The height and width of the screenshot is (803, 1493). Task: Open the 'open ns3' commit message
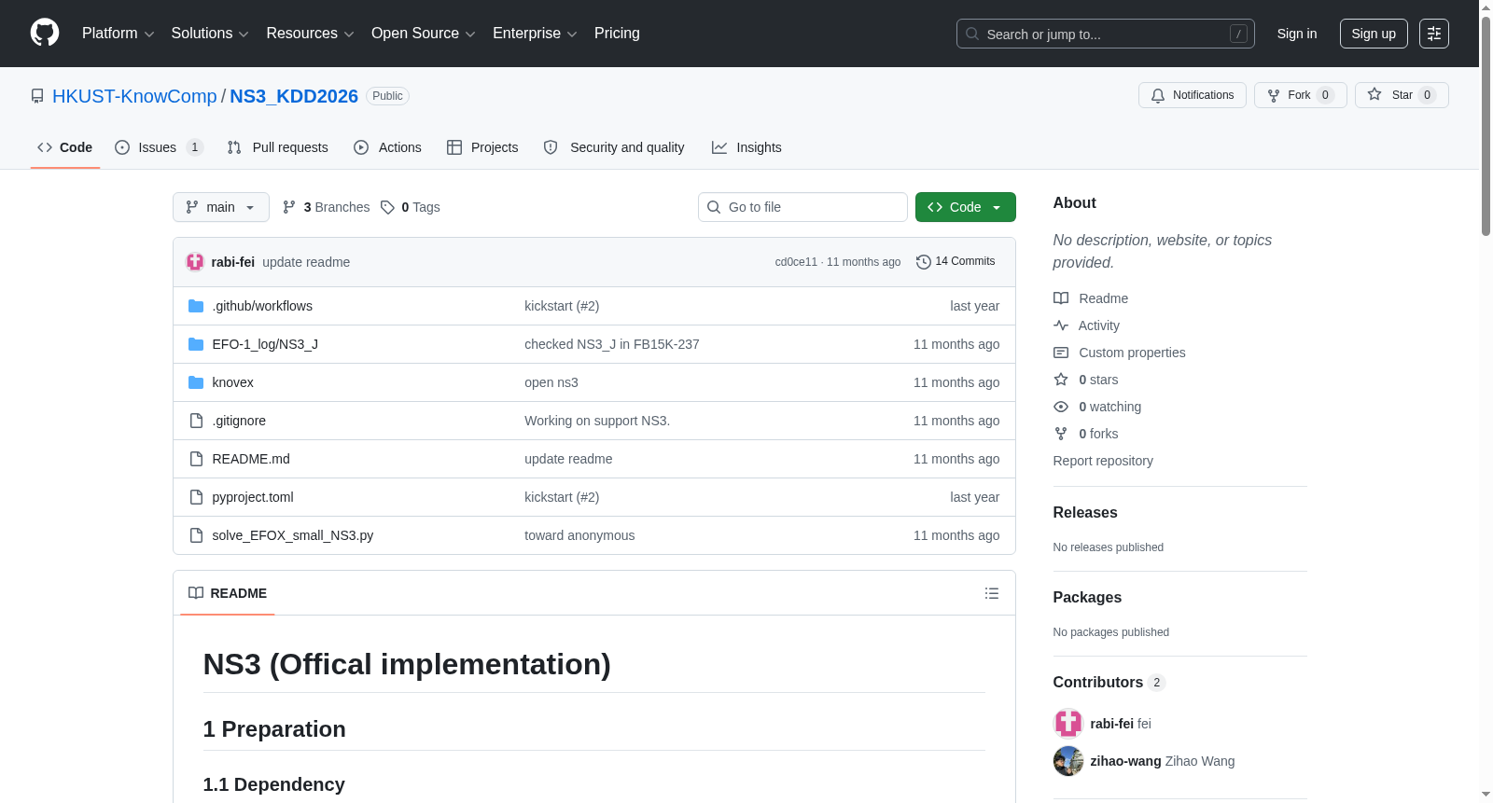pos(551,382)
